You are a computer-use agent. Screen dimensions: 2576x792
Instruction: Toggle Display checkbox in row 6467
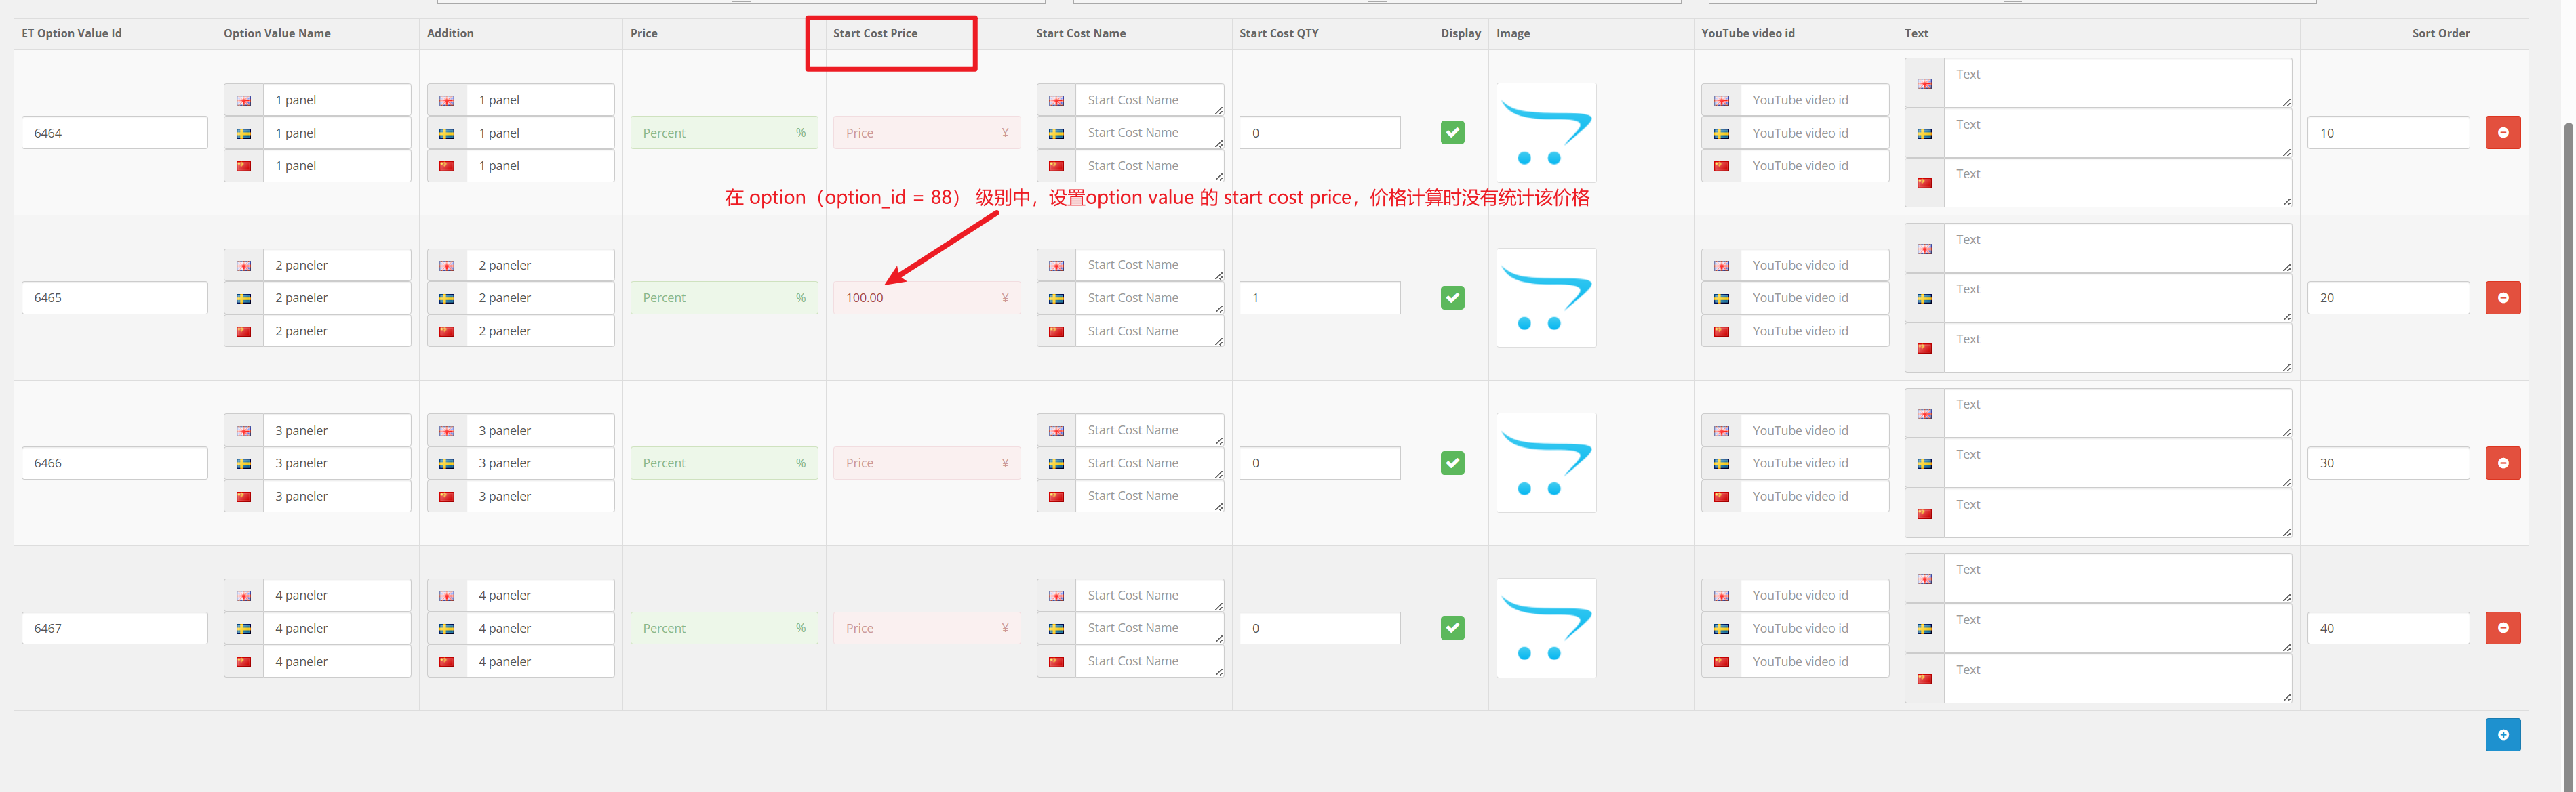click(x=1452, y=628)
